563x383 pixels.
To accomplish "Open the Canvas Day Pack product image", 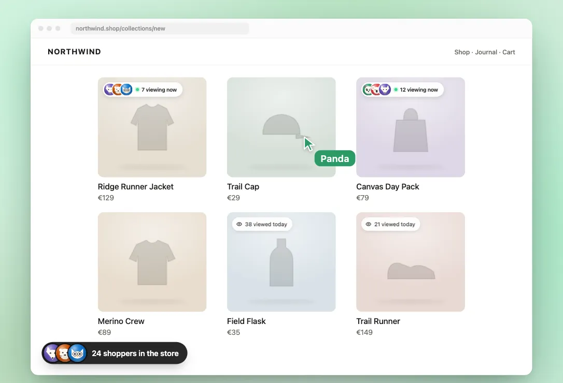I will [411, 127].
